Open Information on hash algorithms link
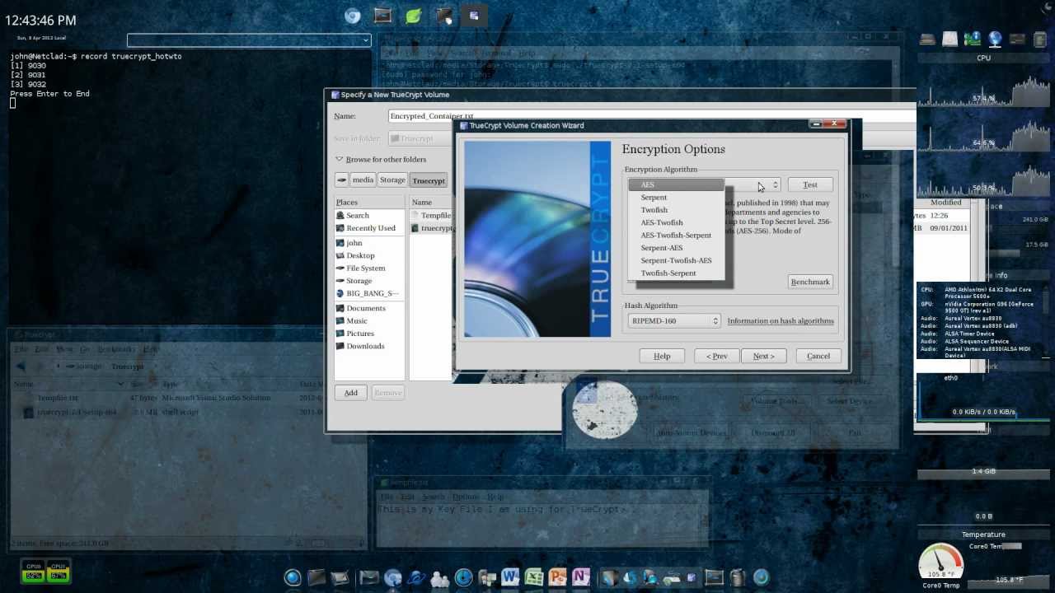 pos(781,321)
